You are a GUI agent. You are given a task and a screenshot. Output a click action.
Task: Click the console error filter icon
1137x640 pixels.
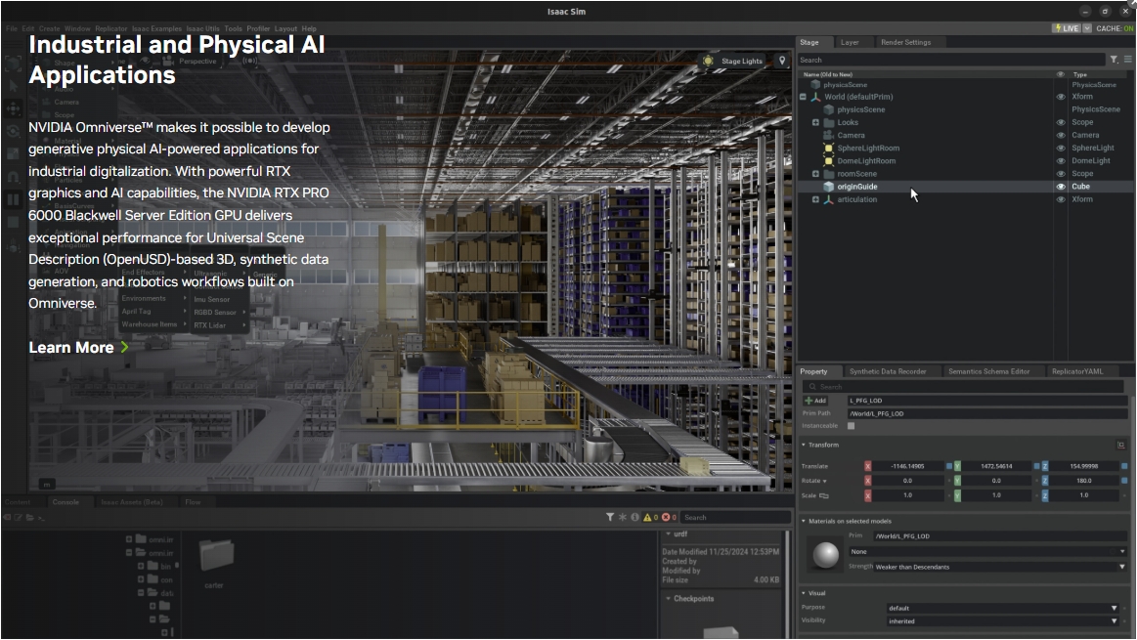[x=666, y=517]
